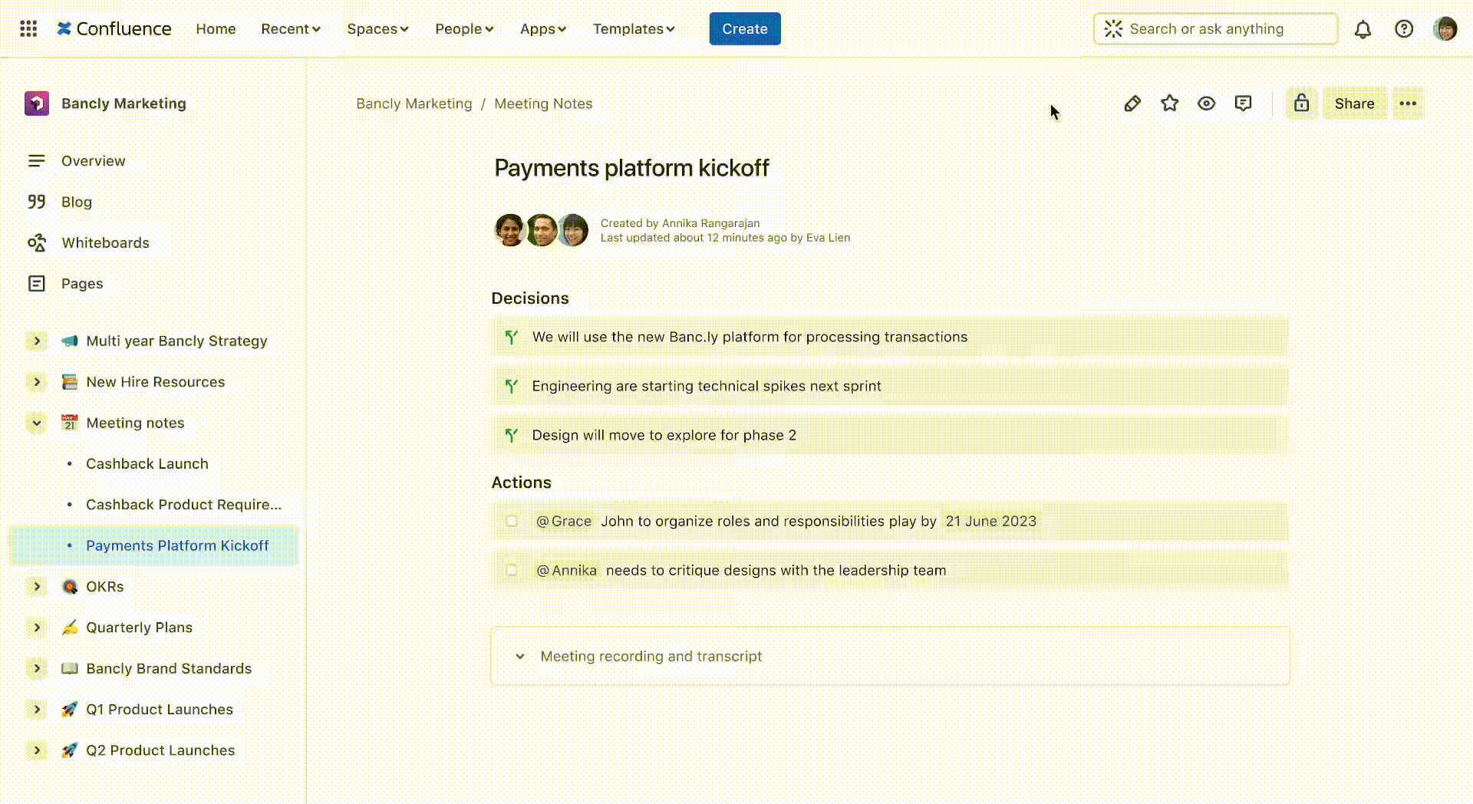Open the Cashback Launch page

147,463
